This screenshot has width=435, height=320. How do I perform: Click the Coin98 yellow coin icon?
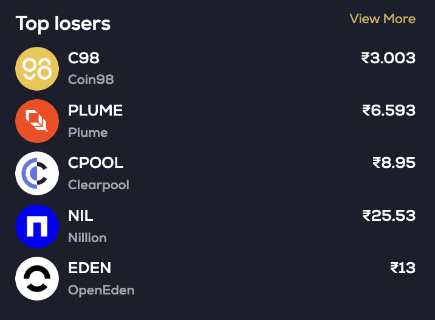click(x=36, y=69)
